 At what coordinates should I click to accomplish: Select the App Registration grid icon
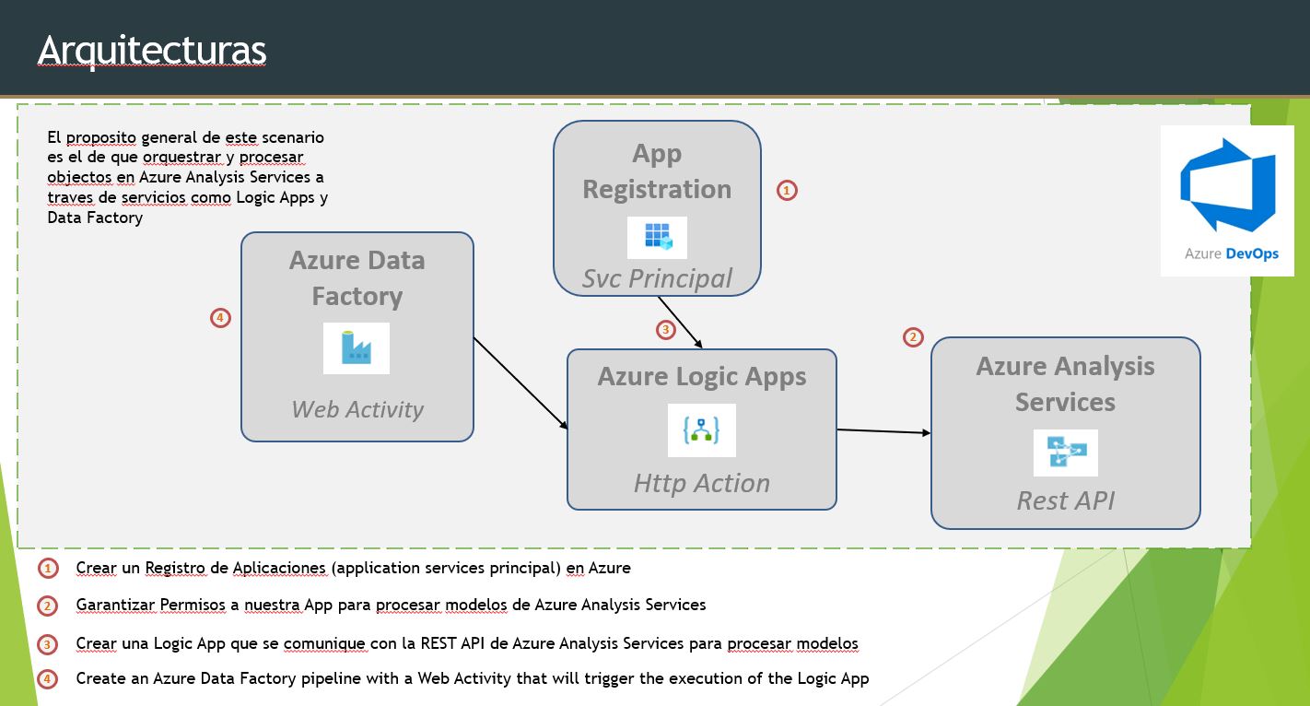tap(657, 238)
